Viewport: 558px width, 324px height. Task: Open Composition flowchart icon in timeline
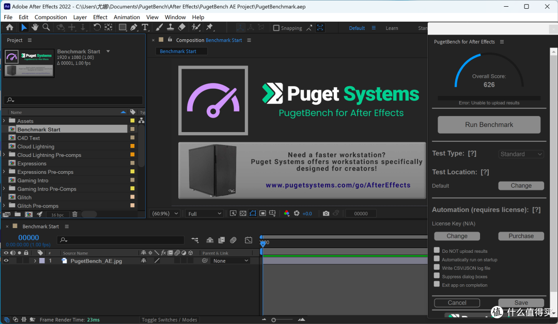(195, 240)
